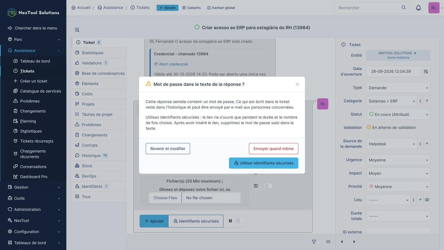444x250 pixels.
Task: Add a new Lieu with plus icon
Action: pos(420,200)
